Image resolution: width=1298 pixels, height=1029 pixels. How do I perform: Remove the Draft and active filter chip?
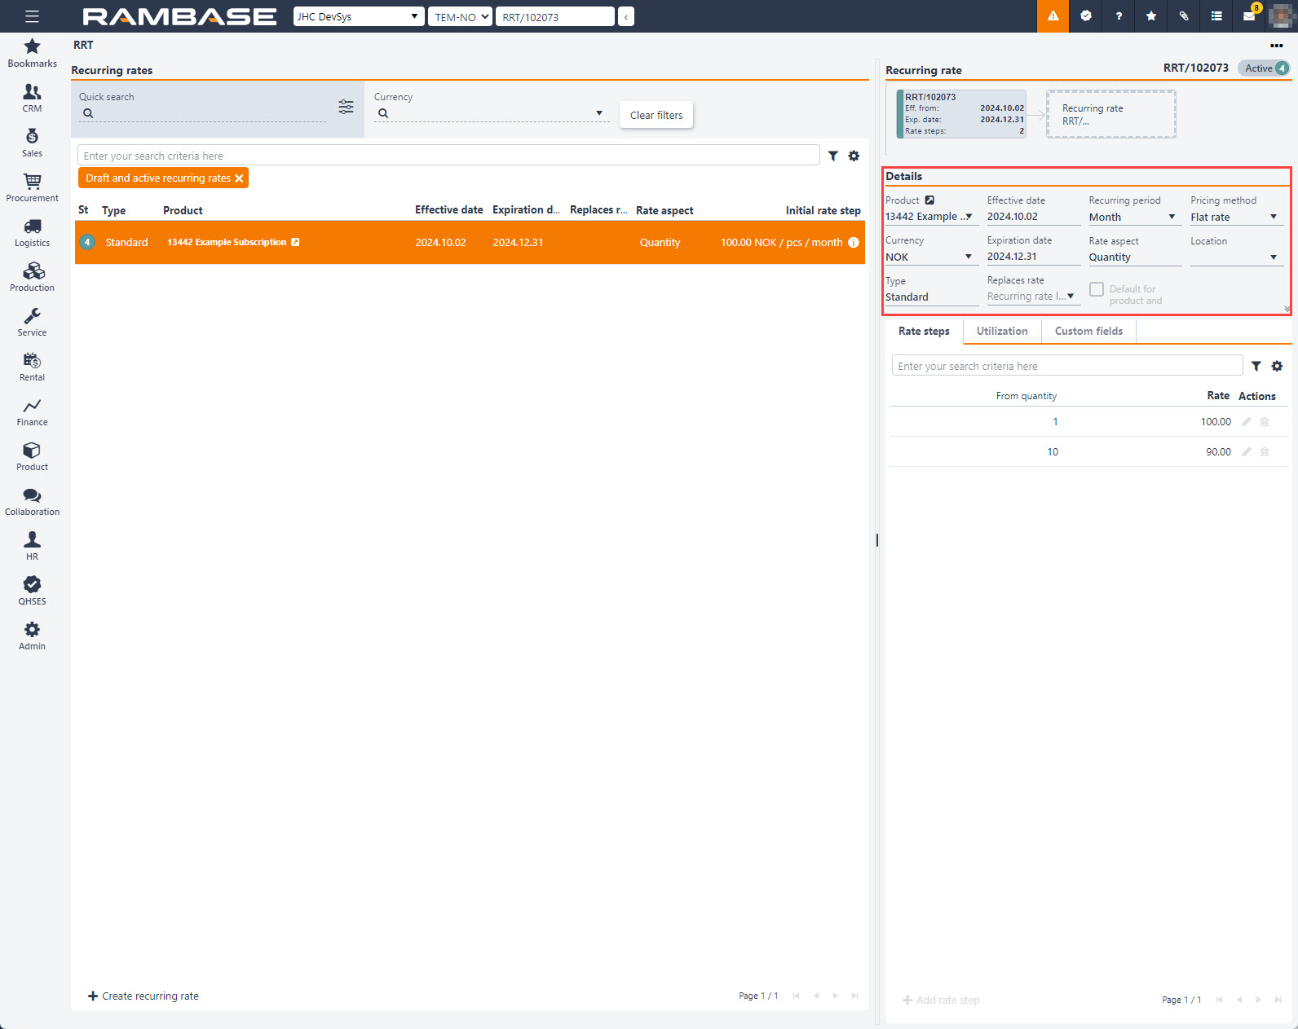point(239,178)
